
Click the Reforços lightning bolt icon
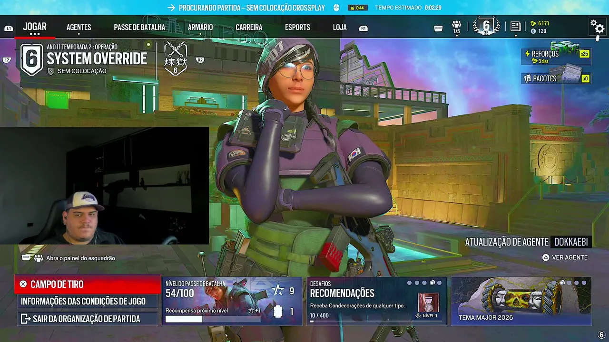click(527, 54)
